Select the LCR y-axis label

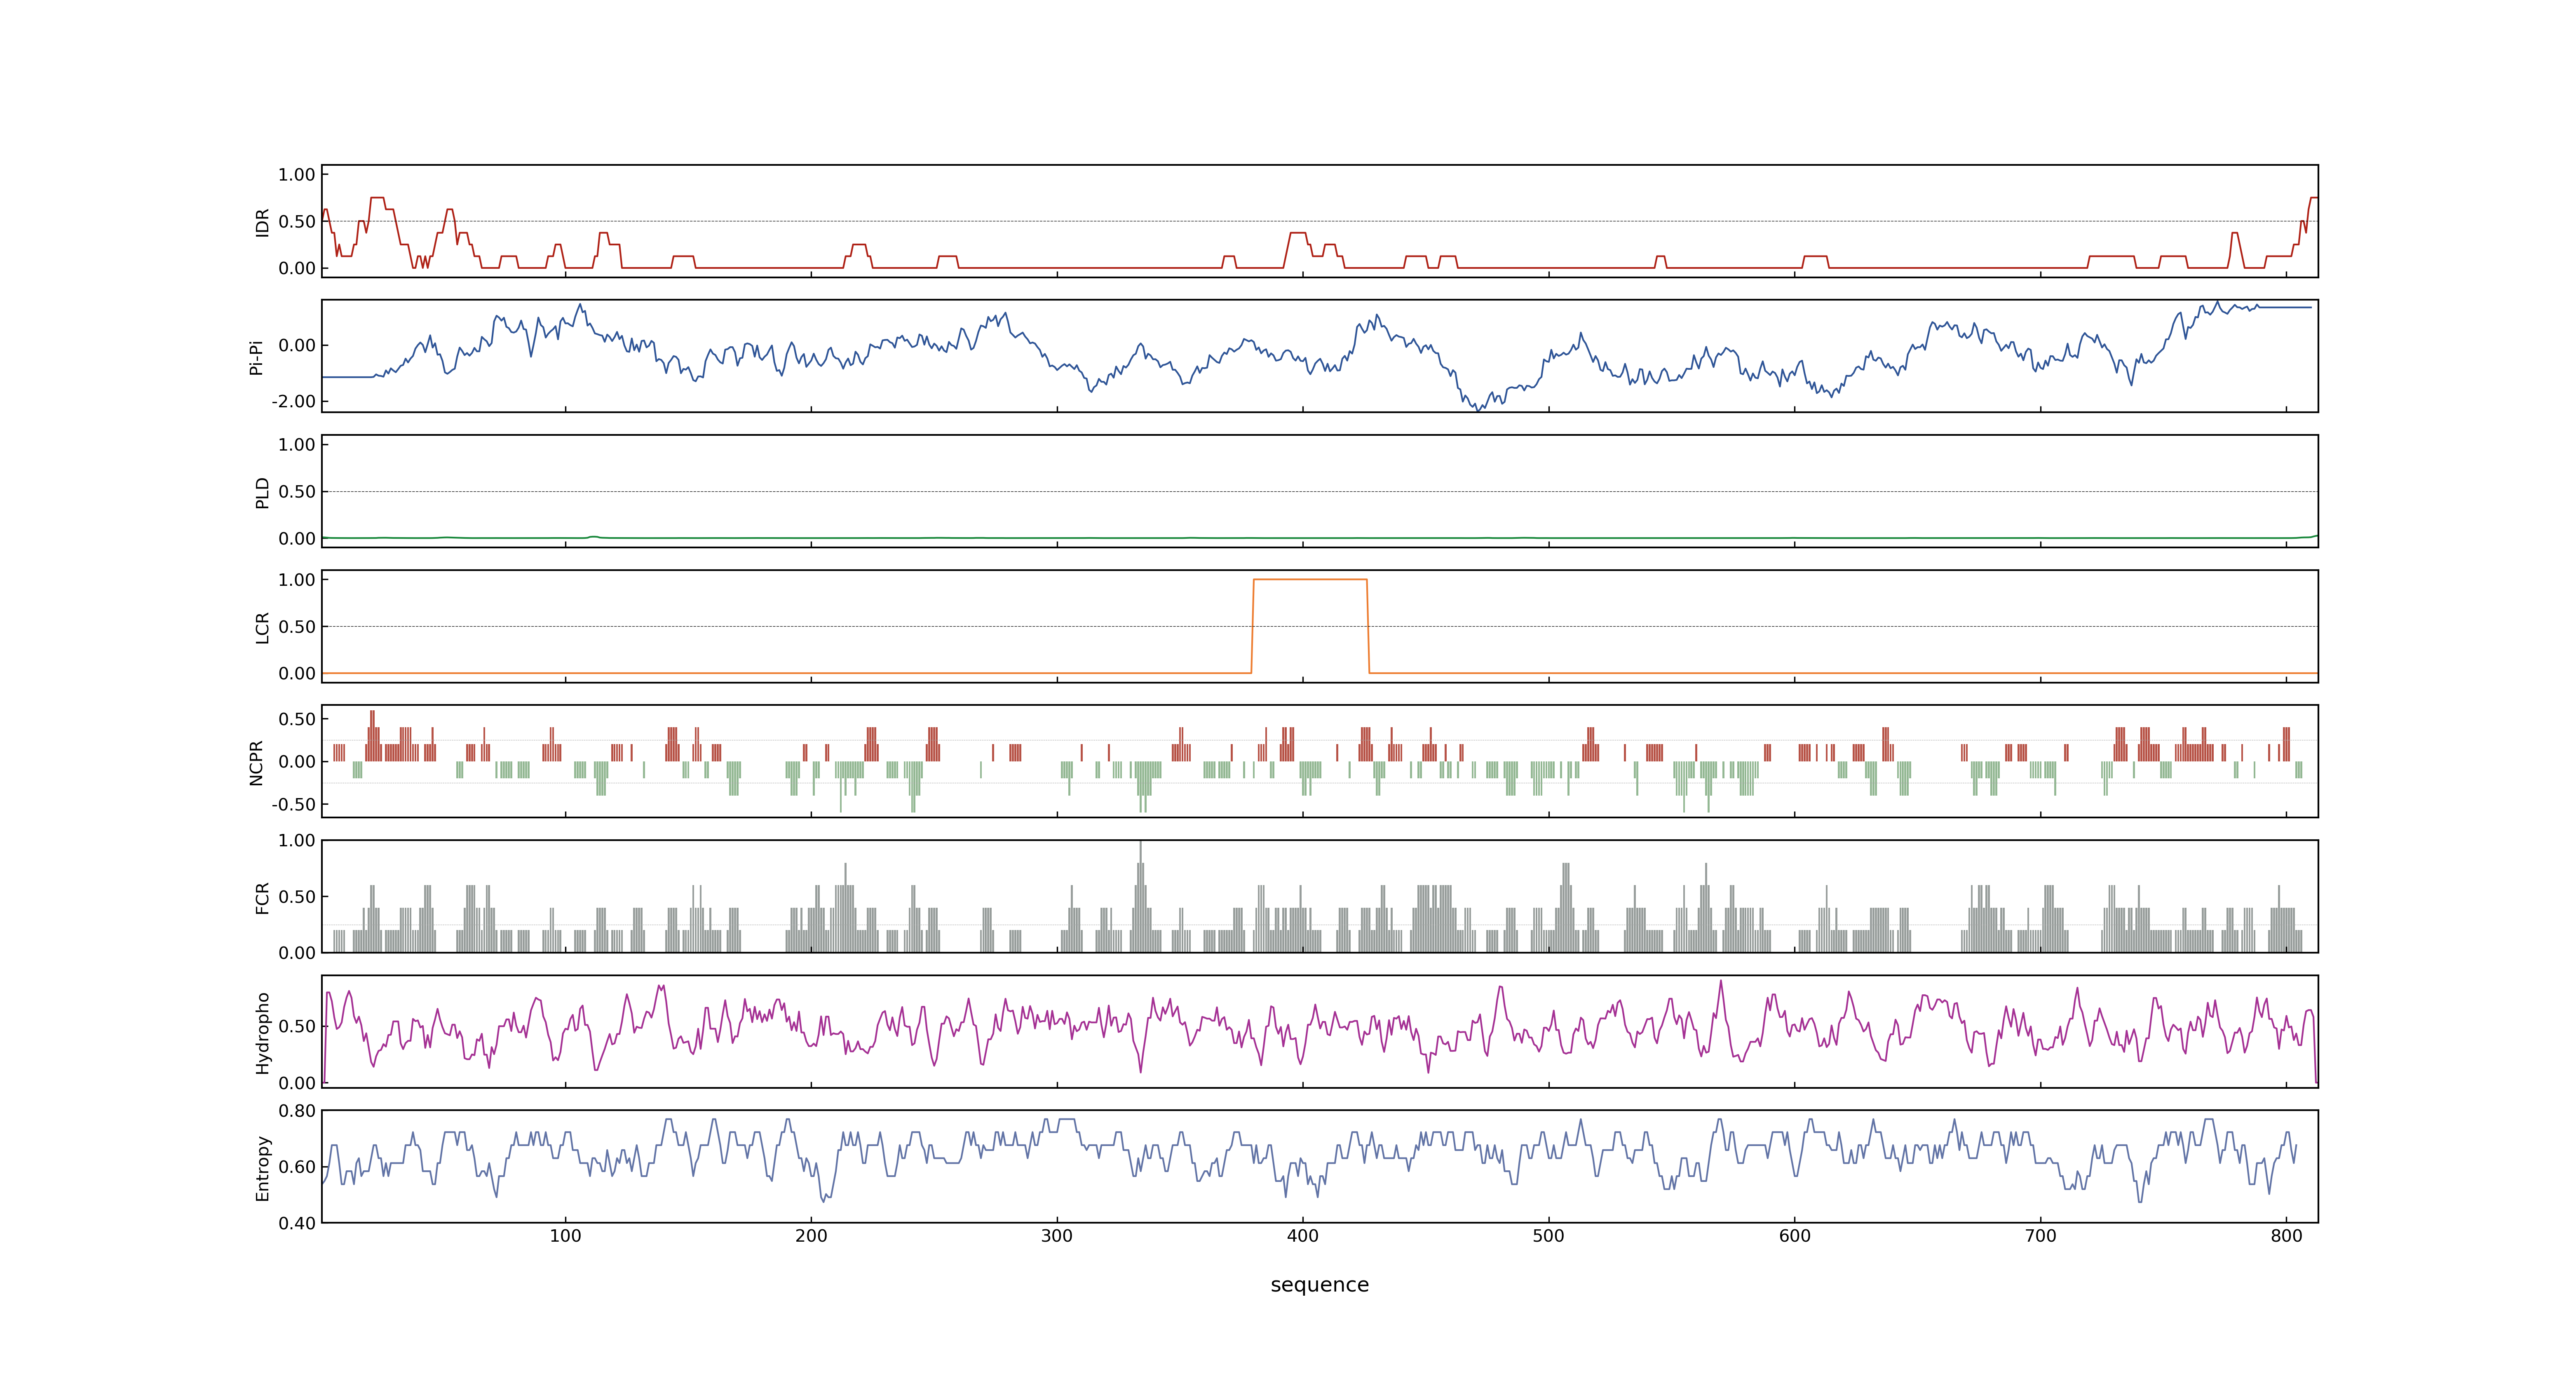[x=263, y=627]
